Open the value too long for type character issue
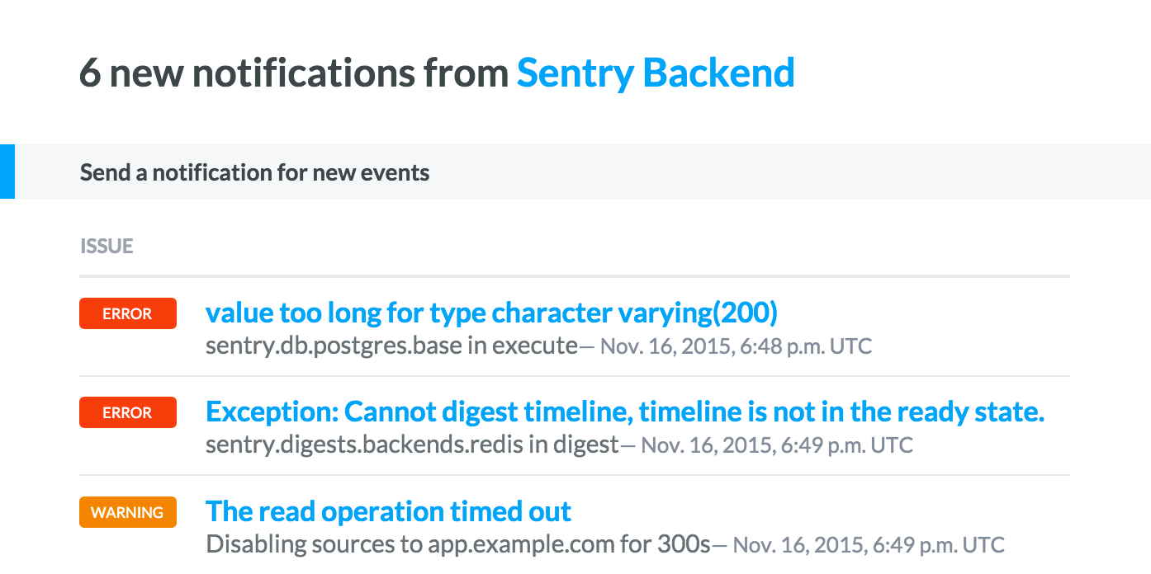The width and height of the screenshot is (1151, 574). (x=491, y=313)
